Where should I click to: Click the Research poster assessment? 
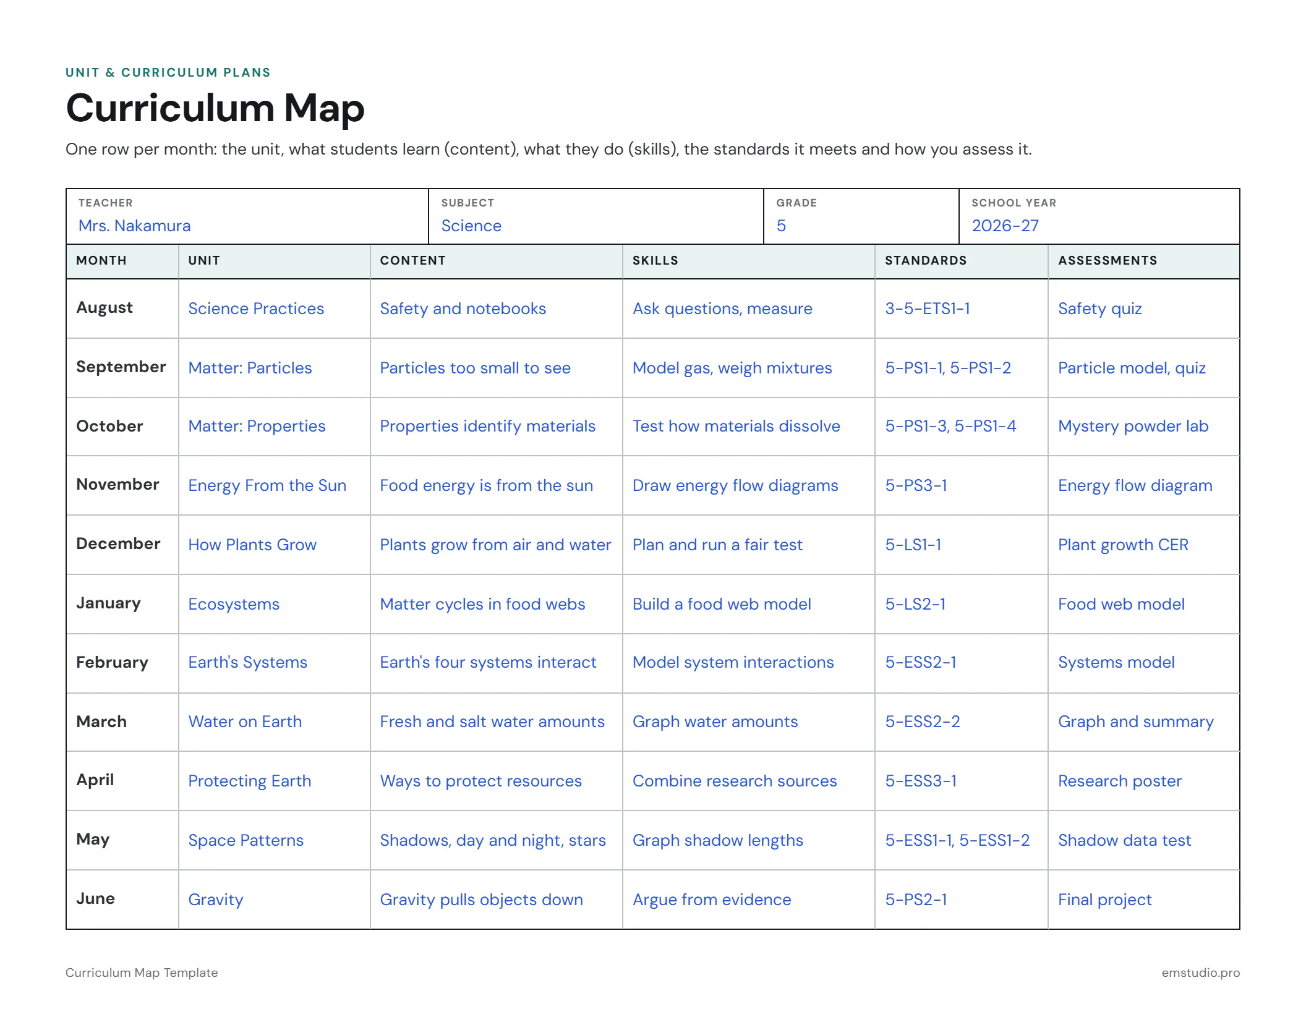pos(1120,781)
